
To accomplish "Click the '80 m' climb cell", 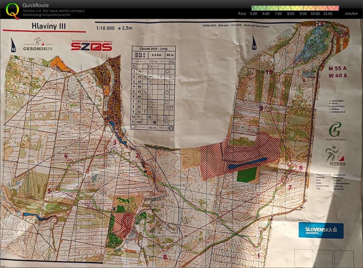I will 170,55.
